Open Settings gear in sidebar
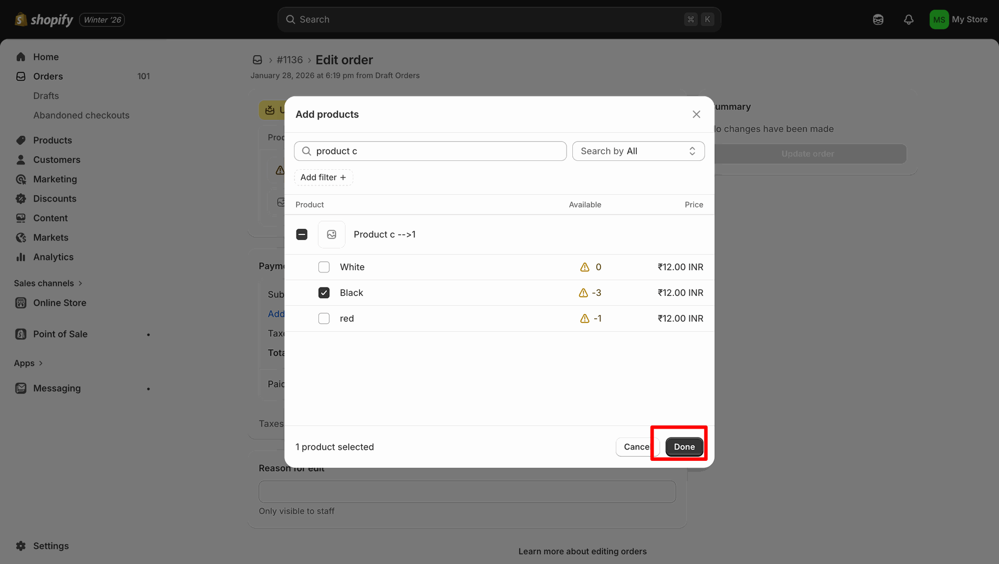 [x=21, y=546]
